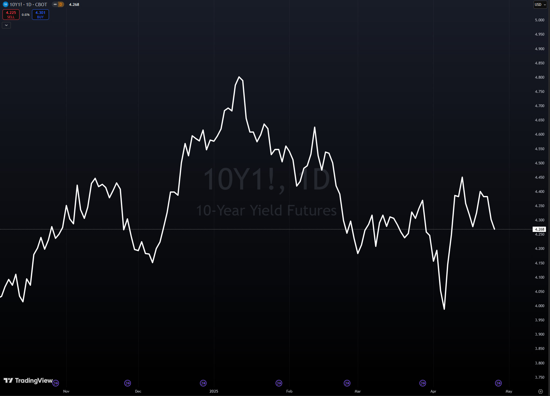Click the blue 10Y1! symbol logo icon
The image size is (550, 396).
point(5,4)
